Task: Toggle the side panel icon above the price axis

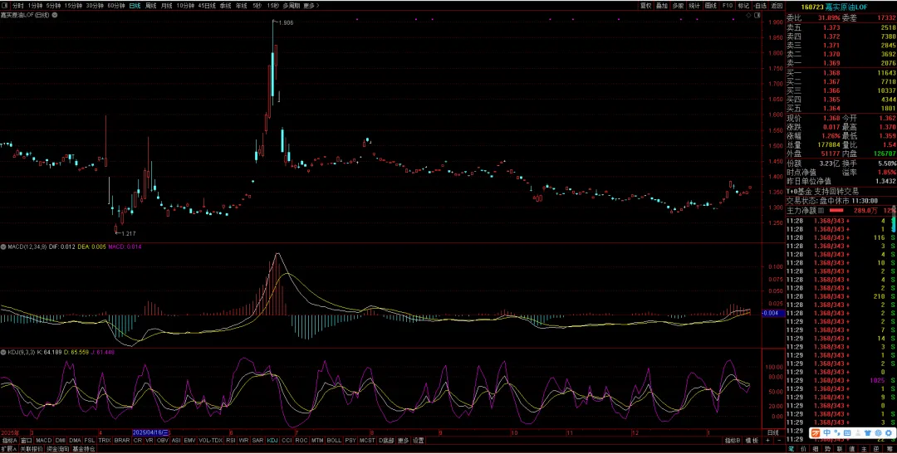Action: point(757,16)
